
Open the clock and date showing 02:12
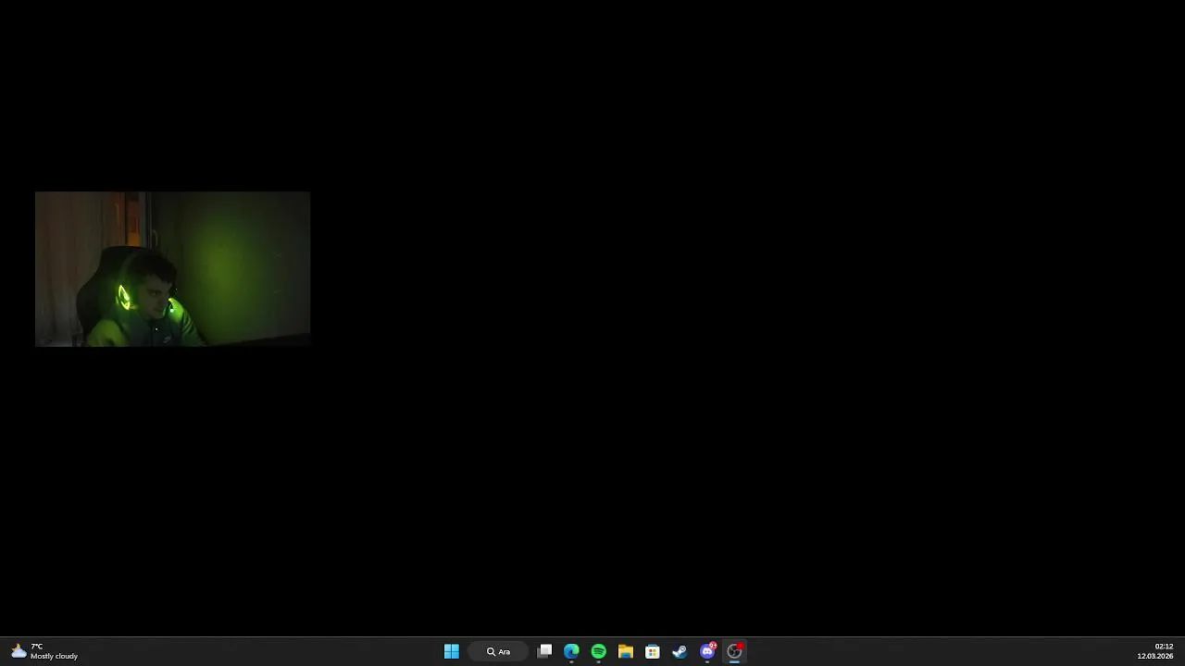click(x=1155, y=651)
